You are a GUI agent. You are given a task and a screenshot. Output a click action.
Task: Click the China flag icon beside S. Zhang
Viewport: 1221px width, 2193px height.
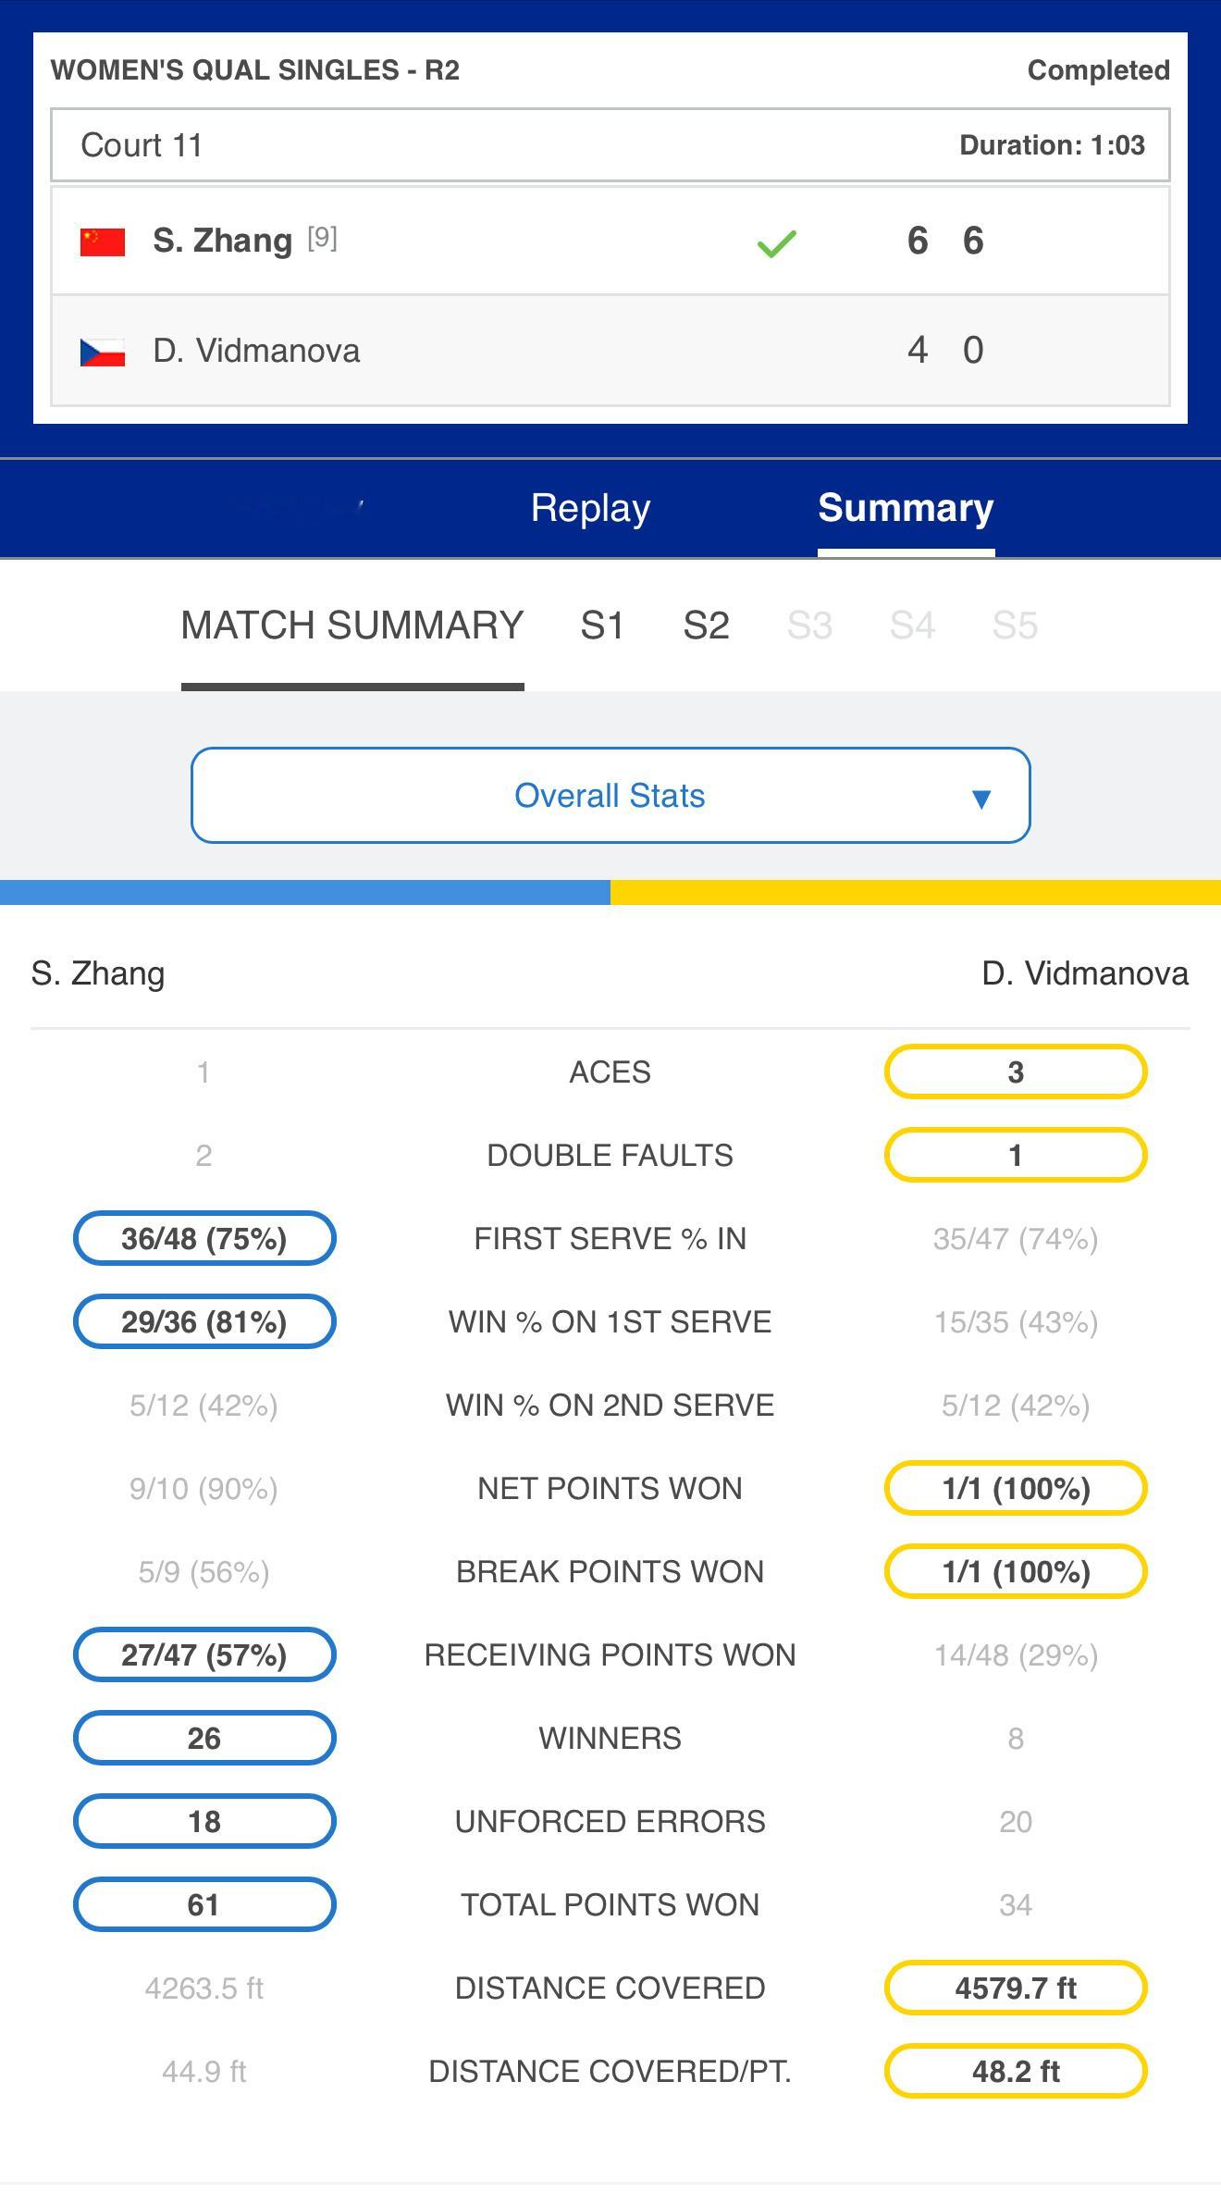[103, 242]
